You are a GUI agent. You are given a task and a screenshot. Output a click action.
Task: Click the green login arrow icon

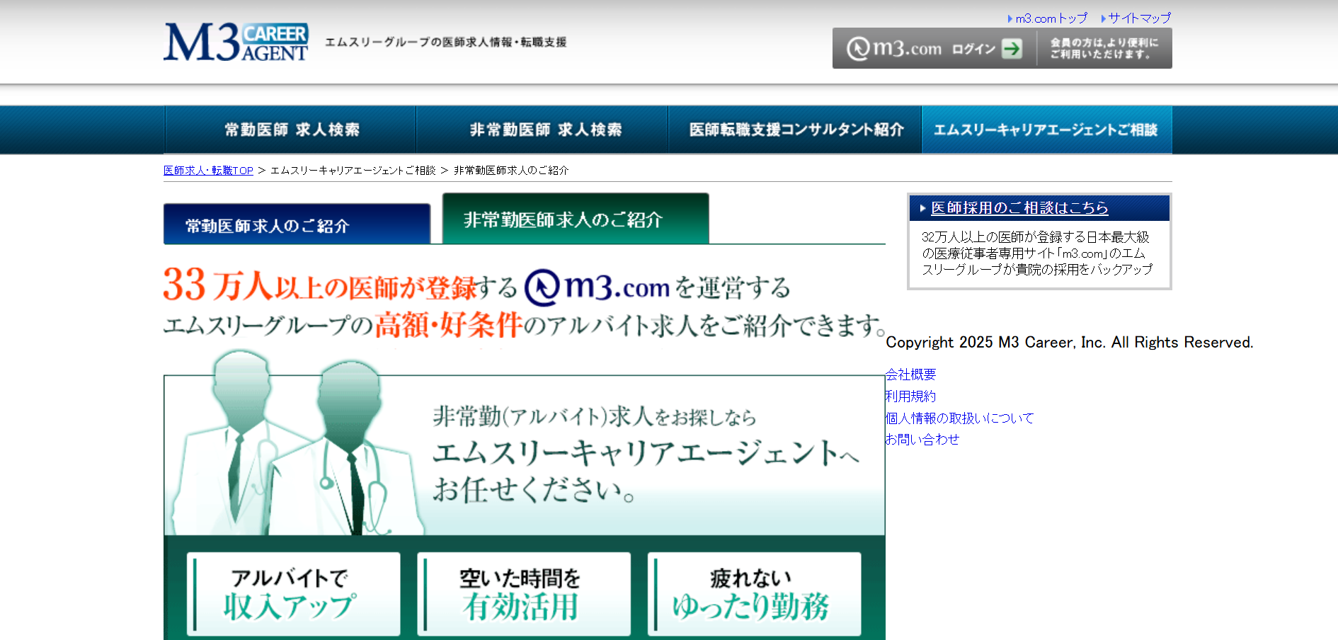click(x=1012, y=48)
